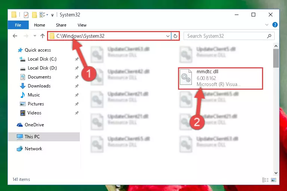Click the scrollbar down arrow
This screenshot has height=191, width=287.
[276, 173]
